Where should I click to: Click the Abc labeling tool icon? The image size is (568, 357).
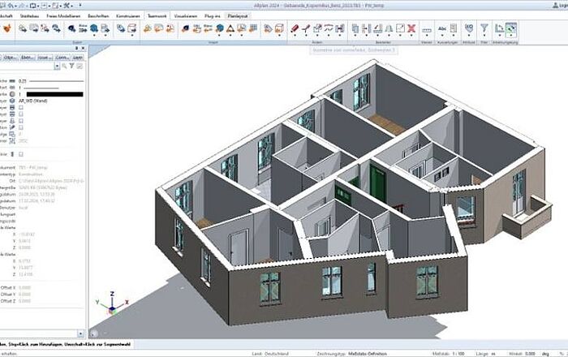coord(443,28)
